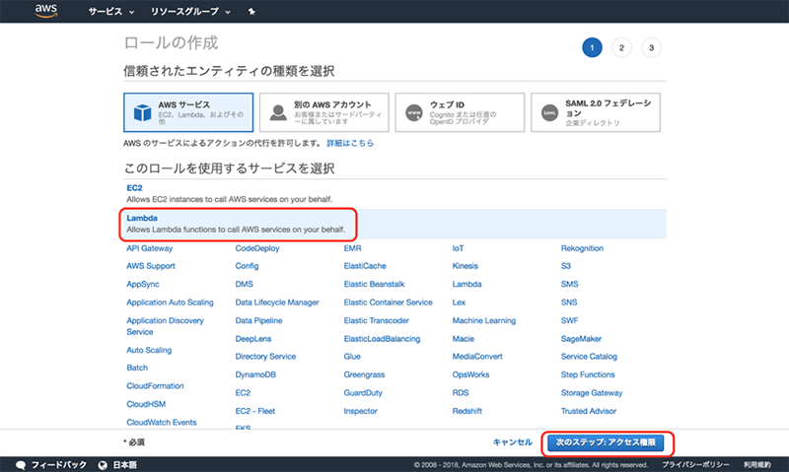Jump to step 3 in wizard
The image size is (789, 472).
tap(651, 47)
